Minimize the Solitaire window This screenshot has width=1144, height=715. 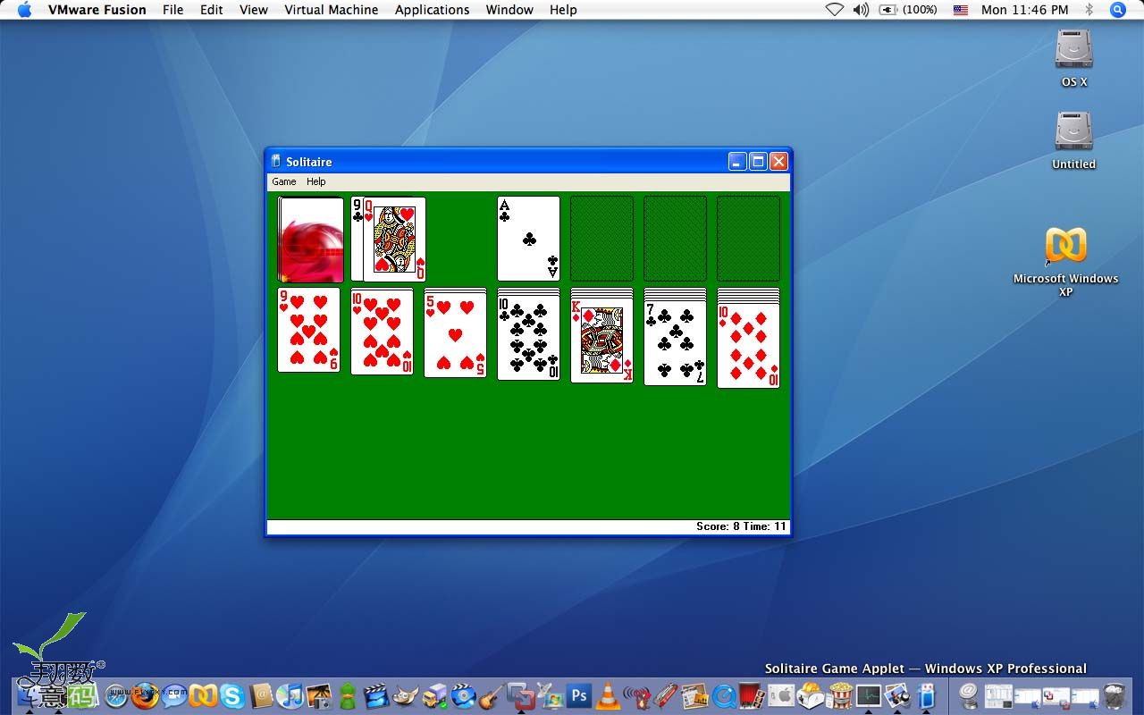[x=737, y=162]
